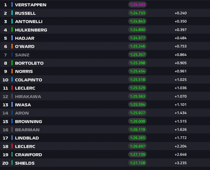
Task: Click the green team bar beside CRAWFORD
Action: tap(12, 155)
